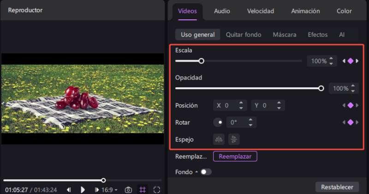Image resolution: width=369 pixels, height=194 pixels.
Task: Expand the Fondo section arrow
Action: click(196, 171)
